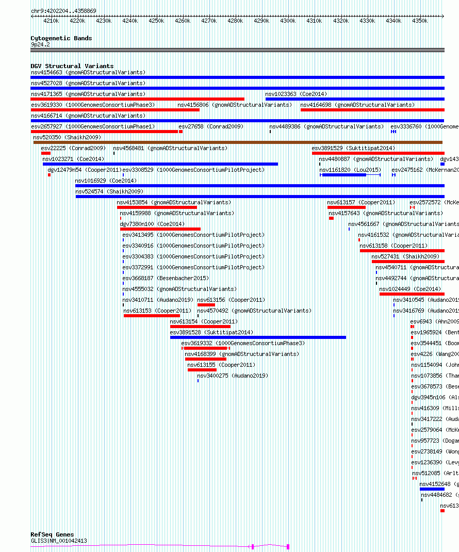Open esv3413495 PilotProject label
The width and height of the screenshot is (459, 552).
click(193, 235)
